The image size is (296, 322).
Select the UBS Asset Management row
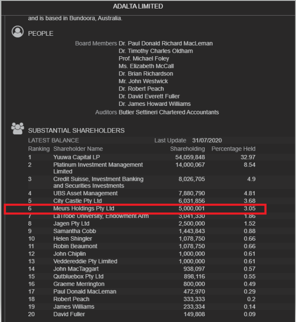click(x=142, y=193)
